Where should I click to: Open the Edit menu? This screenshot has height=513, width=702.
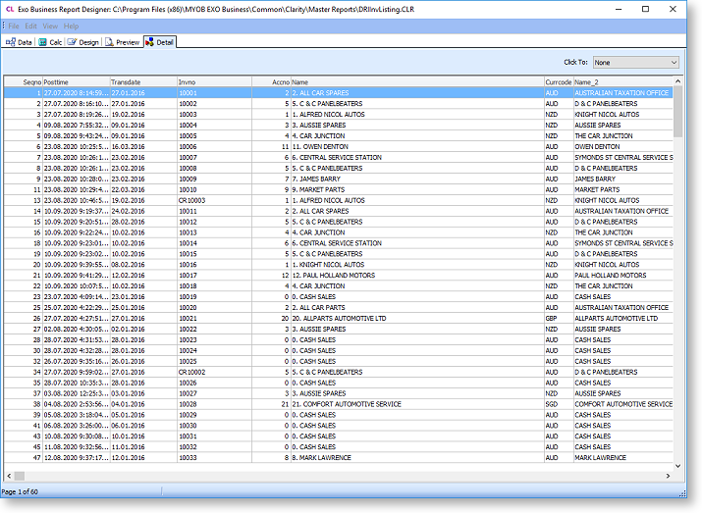click(30, 26)
